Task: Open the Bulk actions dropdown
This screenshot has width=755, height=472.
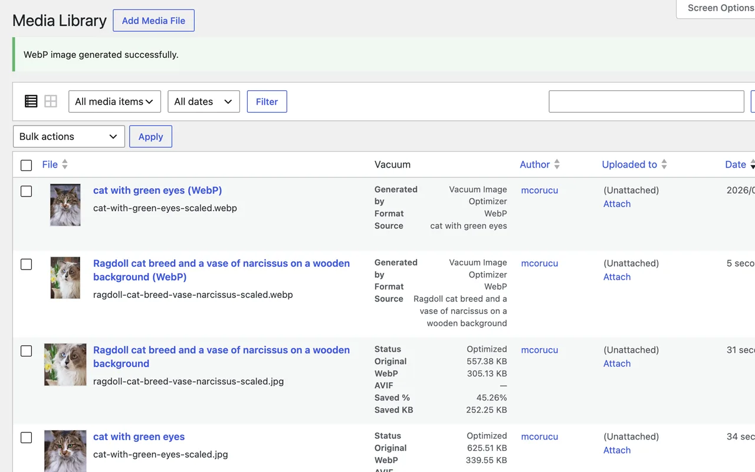Action: tap(69, 136)
